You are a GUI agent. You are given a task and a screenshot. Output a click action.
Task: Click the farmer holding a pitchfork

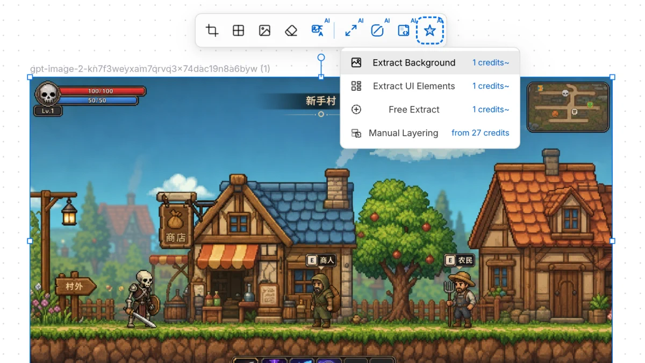[461, 299]
